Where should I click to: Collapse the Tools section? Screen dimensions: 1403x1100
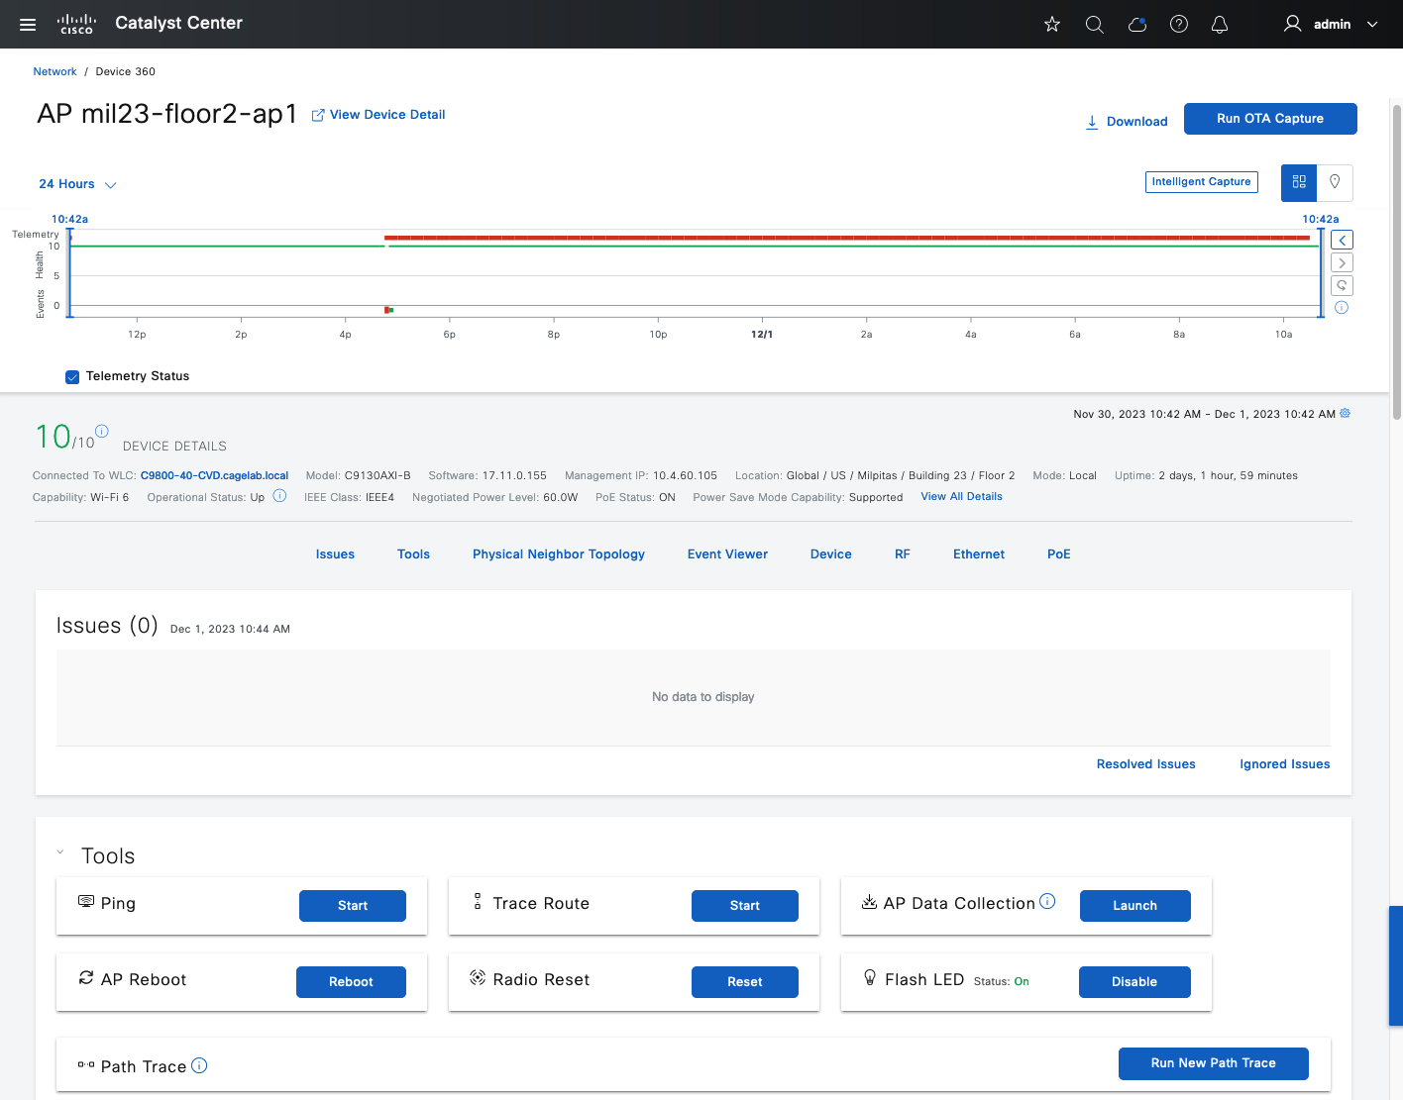tap(60, 852)
